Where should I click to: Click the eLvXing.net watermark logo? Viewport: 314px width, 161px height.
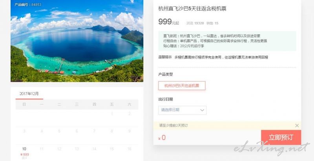pyautogui.click(x=272, y=148)
